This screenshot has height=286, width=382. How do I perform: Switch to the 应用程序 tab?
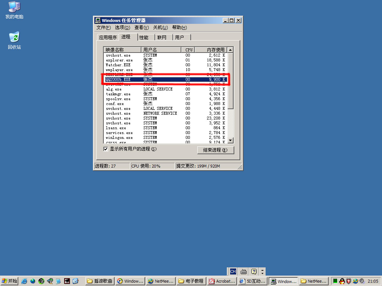(x=108, y=37)
